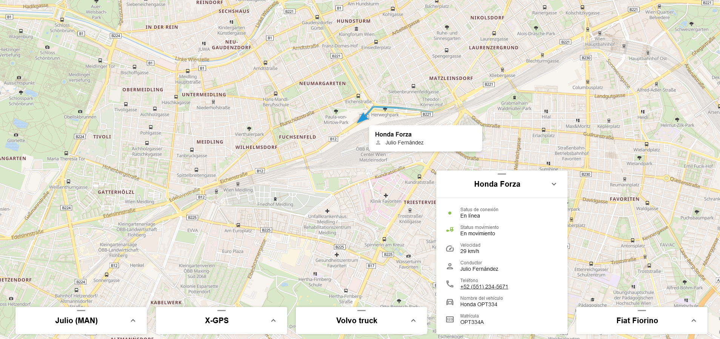The width and height of the screenshot is (720, 339).
Task: Expand the X-GPS vehicle card
Action: click(x=273, y=321)
